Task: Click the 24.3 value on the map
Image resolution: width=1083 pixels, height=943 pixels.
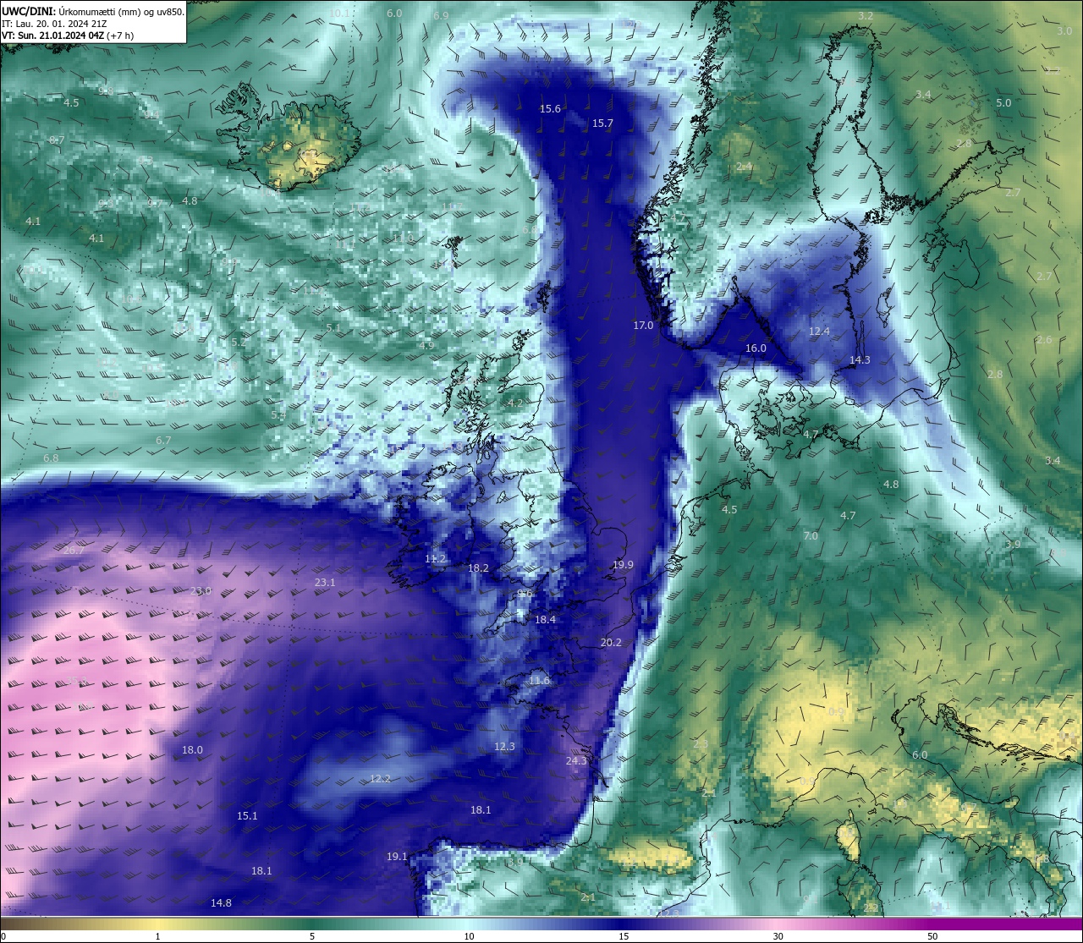Action: [576, 761]
